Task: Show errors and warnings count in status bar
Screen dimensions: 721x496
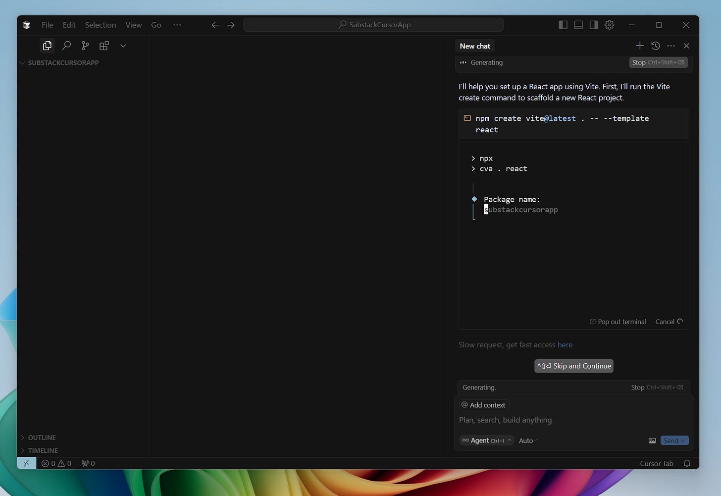Action: 56,463
